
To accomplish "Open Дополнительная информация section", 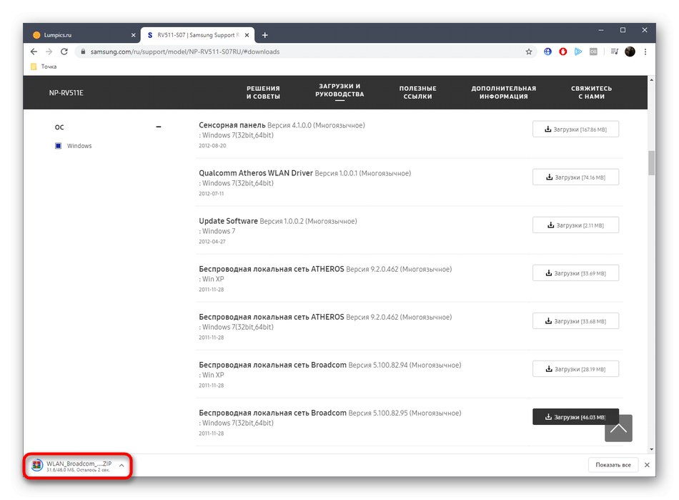I will click(504, 92).
